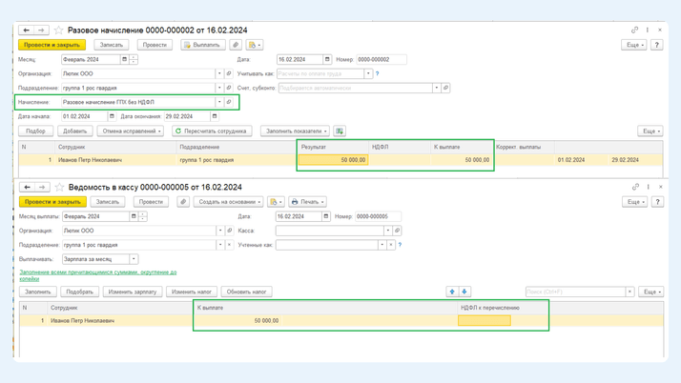Click the favorite star next to Разовое начисление title
Viewport: 681px width, 383px height.
coord(58,30)
